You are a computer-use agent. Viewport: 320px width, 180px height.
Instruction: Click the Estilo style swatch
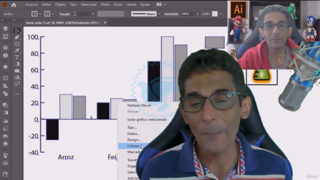214,14
